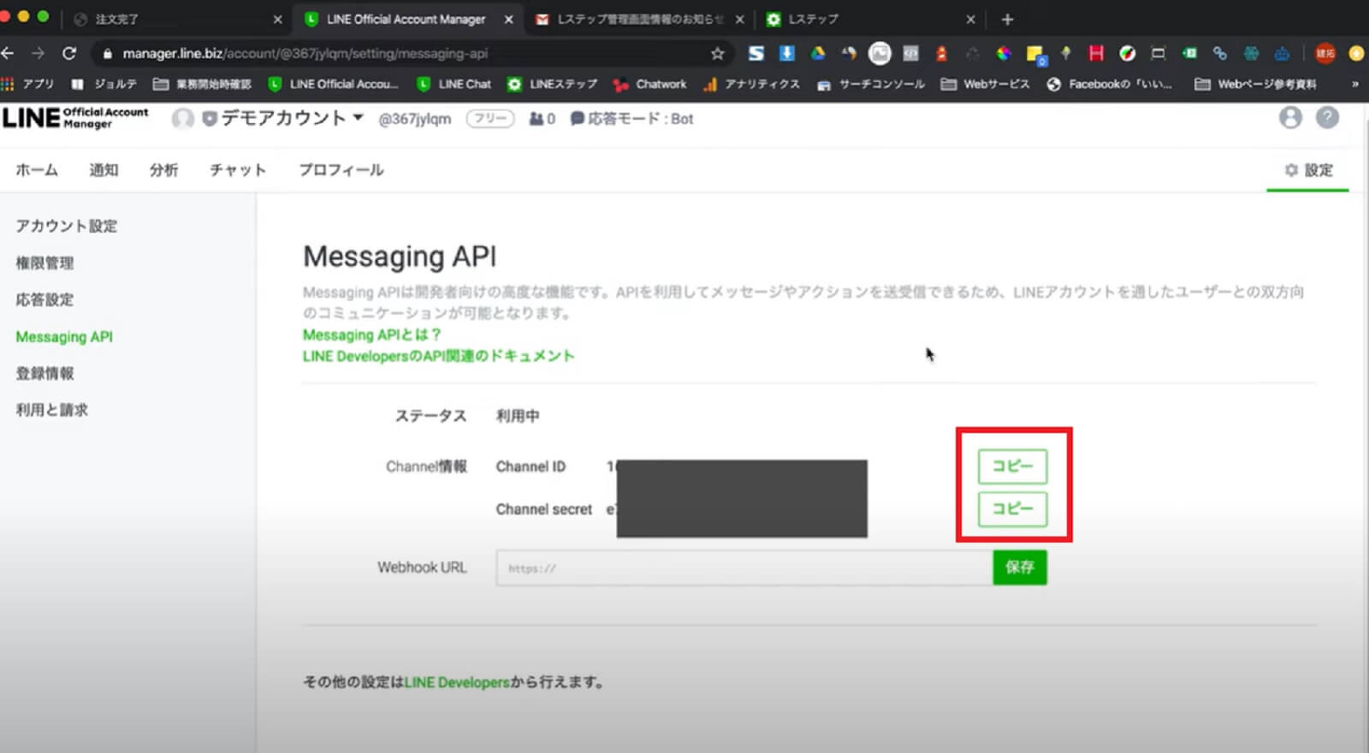
Task: Open the red Chrome profile avatar
Action: click(x=1325, y=53)
